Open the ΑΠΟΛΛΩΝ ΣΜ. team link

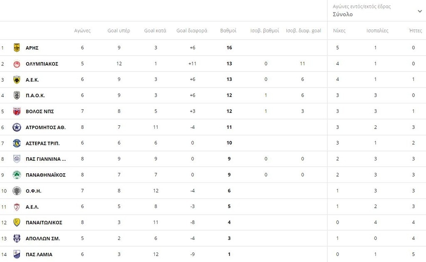[42, 239]
